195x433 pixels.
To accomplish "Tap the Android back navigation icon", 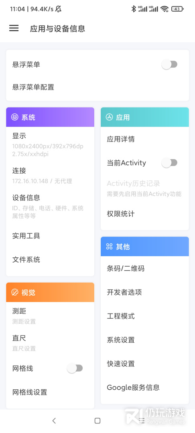I will pyautogui.click(x=54, y=421).
